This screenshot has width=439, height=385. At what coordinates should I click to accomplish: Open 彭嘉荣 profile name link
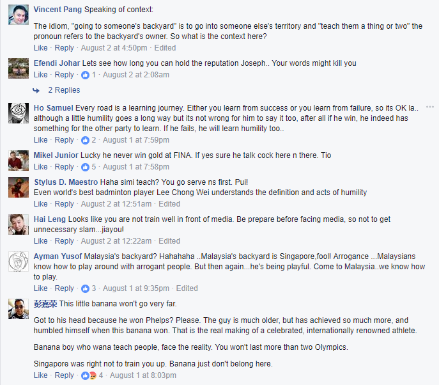click(45, 304)
